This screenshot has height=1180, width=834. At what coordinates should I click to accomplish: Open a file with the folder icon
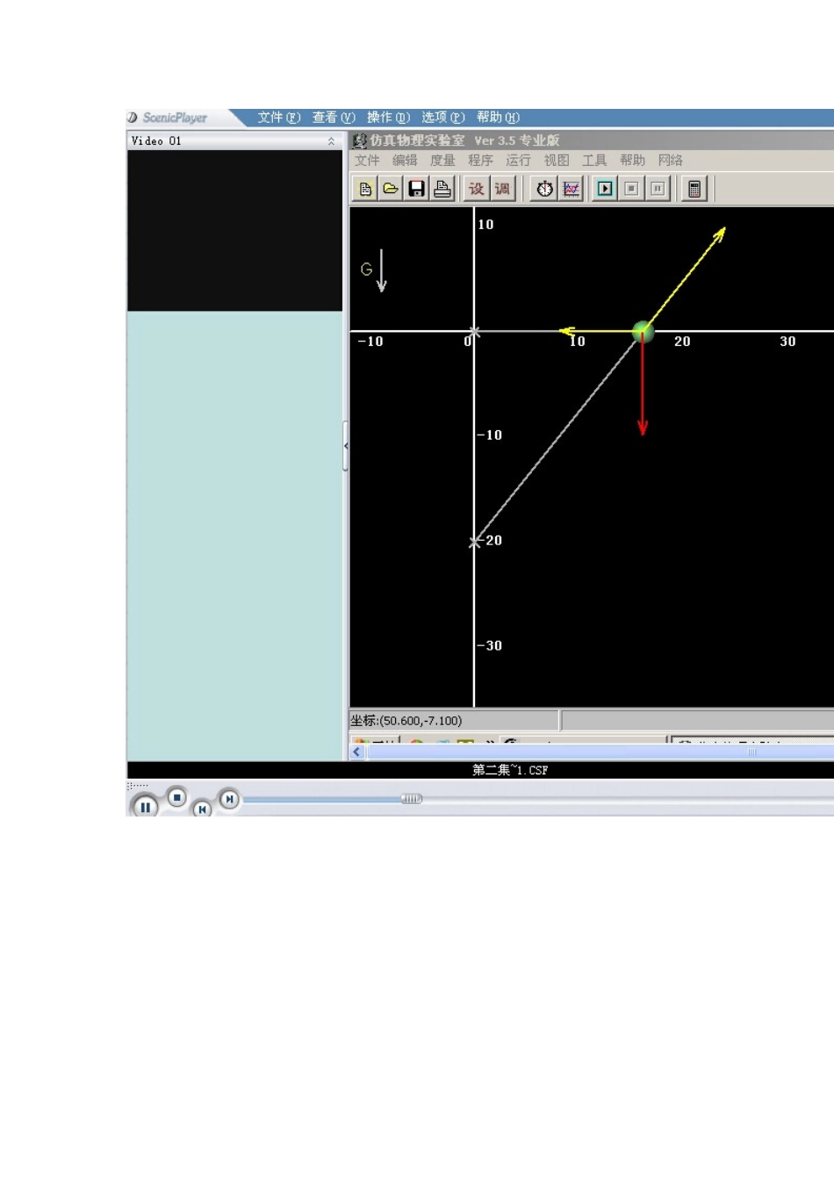point(391,189)
